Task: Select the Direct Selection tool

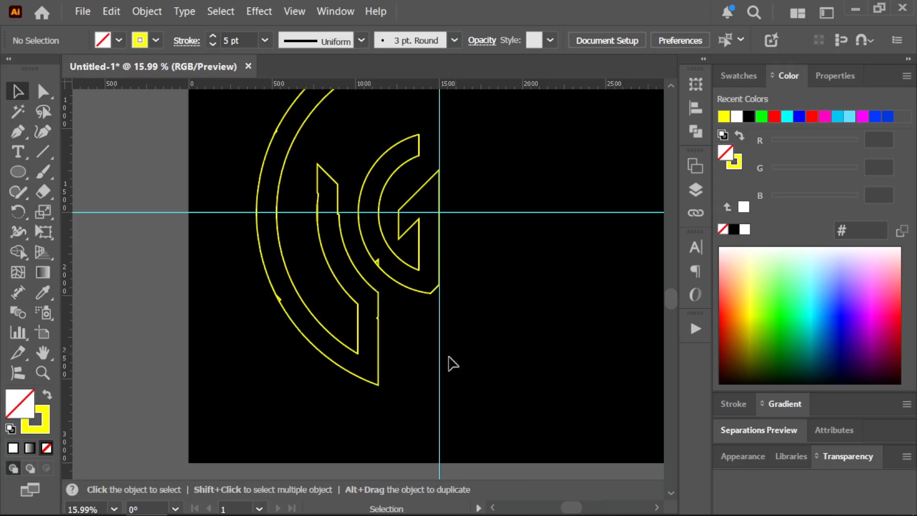Action: [43, 91]
